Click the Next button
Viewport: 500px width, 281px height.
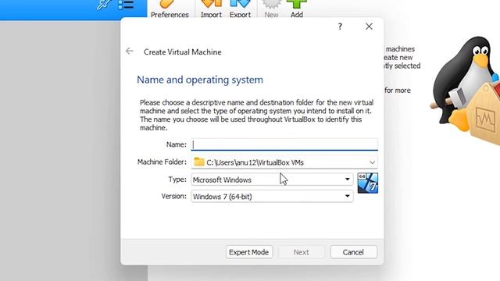pos(301,252)
